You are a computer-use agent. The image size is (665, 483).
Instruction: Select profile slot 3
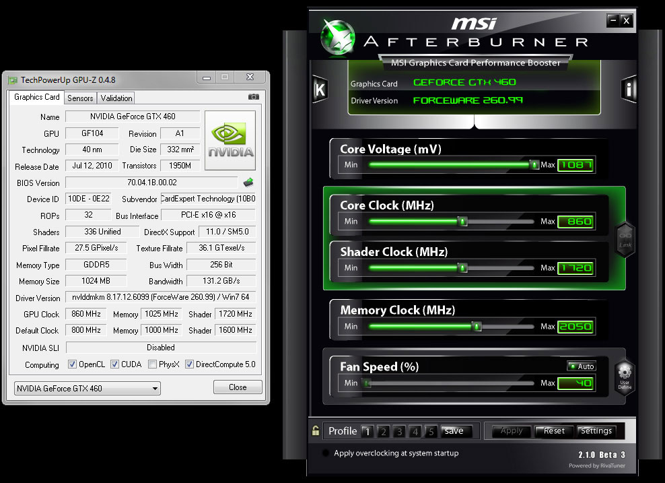[x=399, y=432]
